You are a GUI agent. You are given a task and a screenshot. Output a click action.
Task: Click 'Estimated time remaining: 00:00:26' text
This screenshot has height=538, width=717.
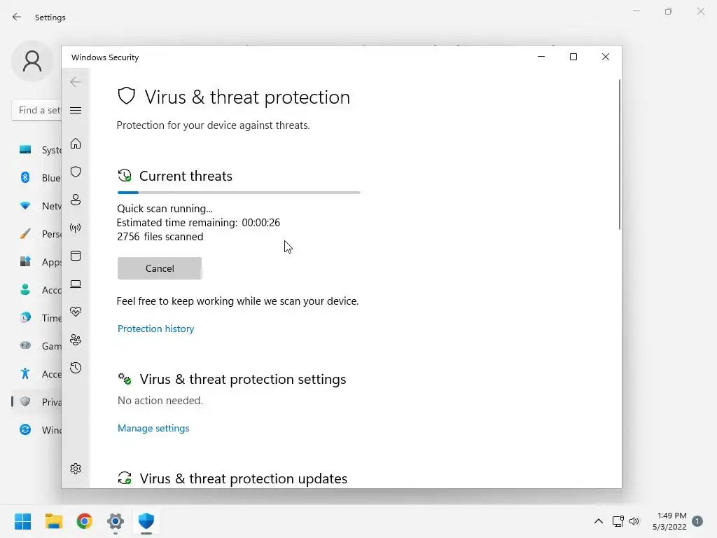[198, 222]
